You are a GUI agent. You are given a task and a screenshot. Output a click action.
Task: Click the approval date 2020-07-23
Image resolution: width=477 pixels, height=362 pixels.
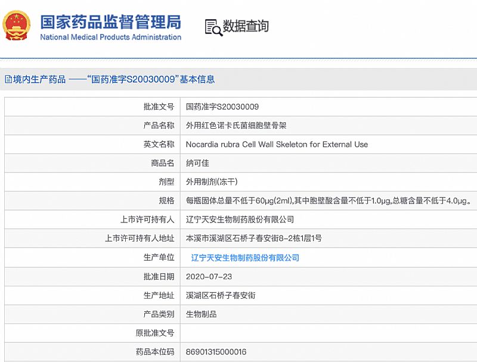click(209, 277)
